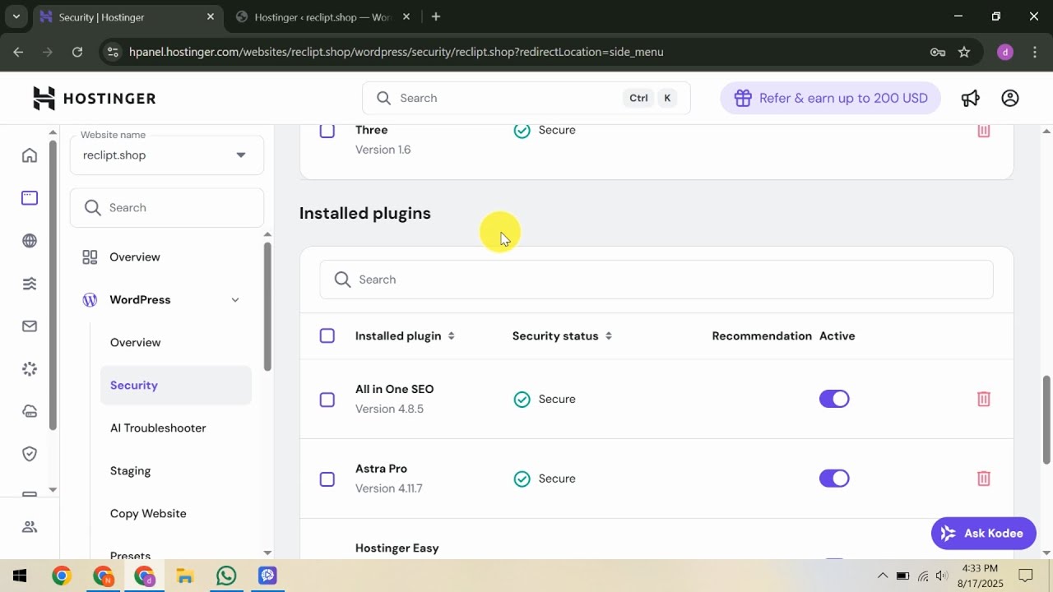Open the top-level Overview sidebar item

click(135, 257)
